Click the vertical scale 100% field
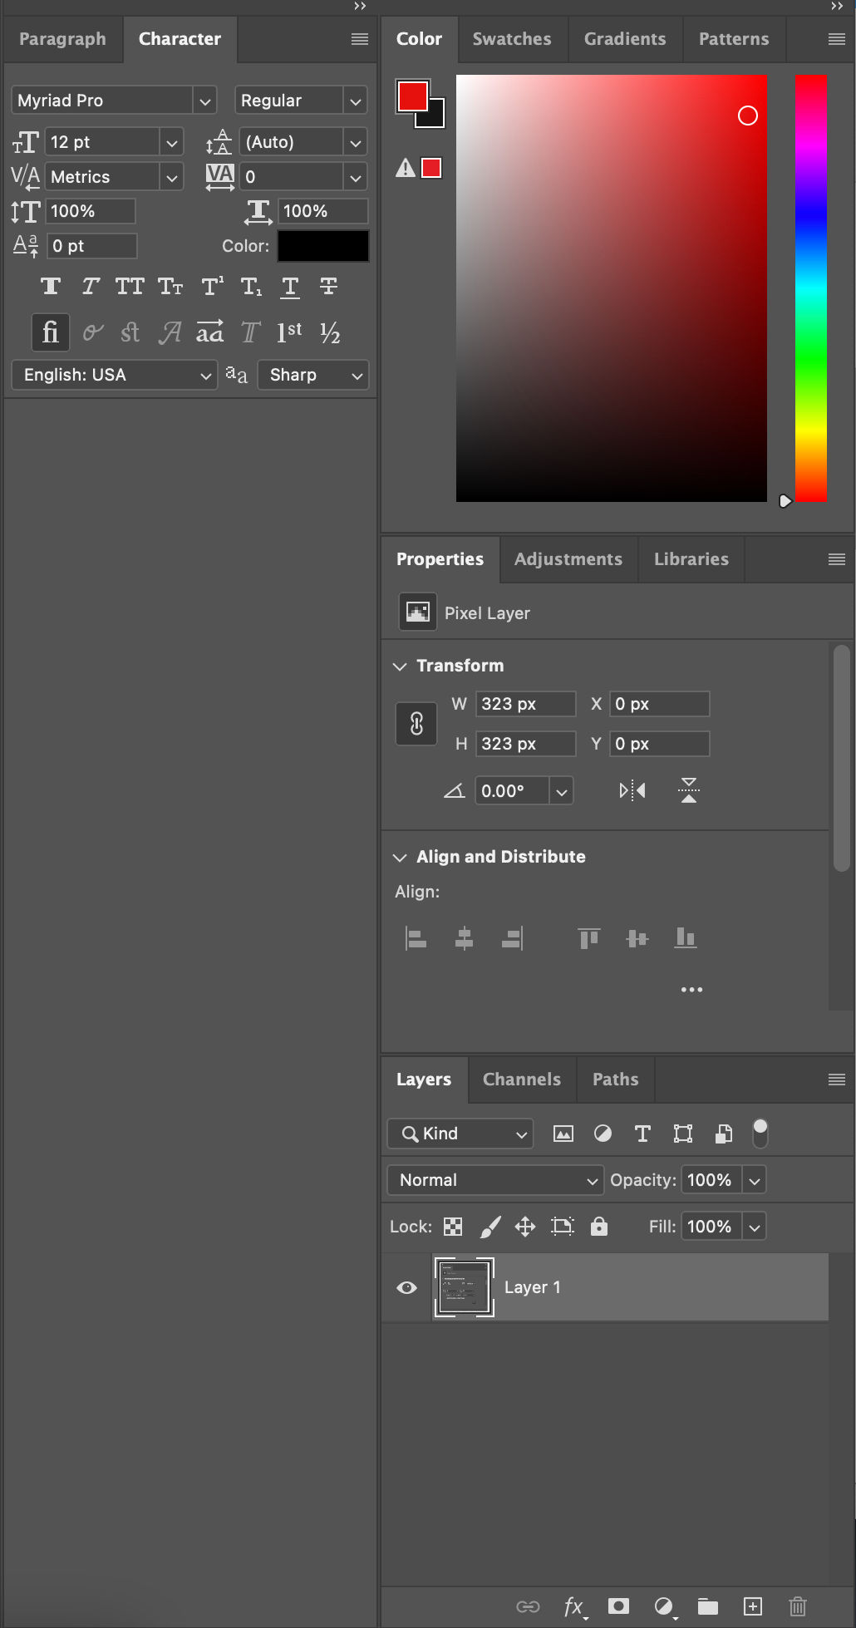The image size is (856, 1628). pos(91,211)
